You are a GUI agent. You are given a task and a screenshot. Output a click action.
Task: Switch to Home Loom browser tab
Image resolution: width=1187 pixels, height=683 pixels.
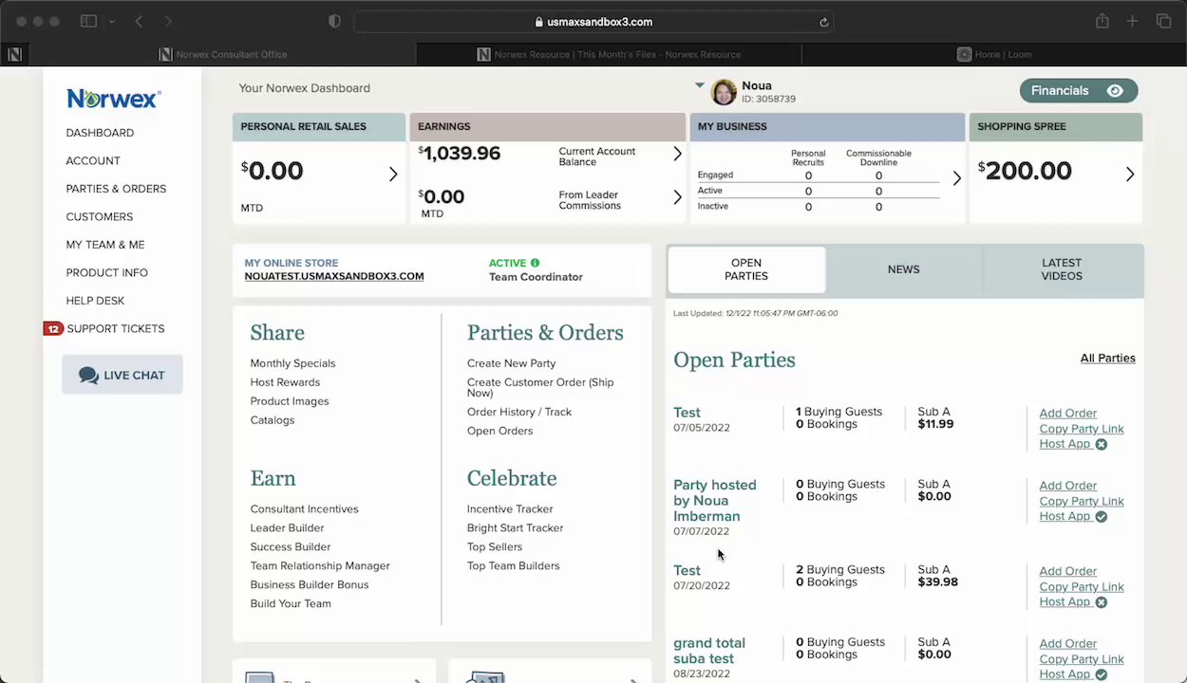point(994,54)
